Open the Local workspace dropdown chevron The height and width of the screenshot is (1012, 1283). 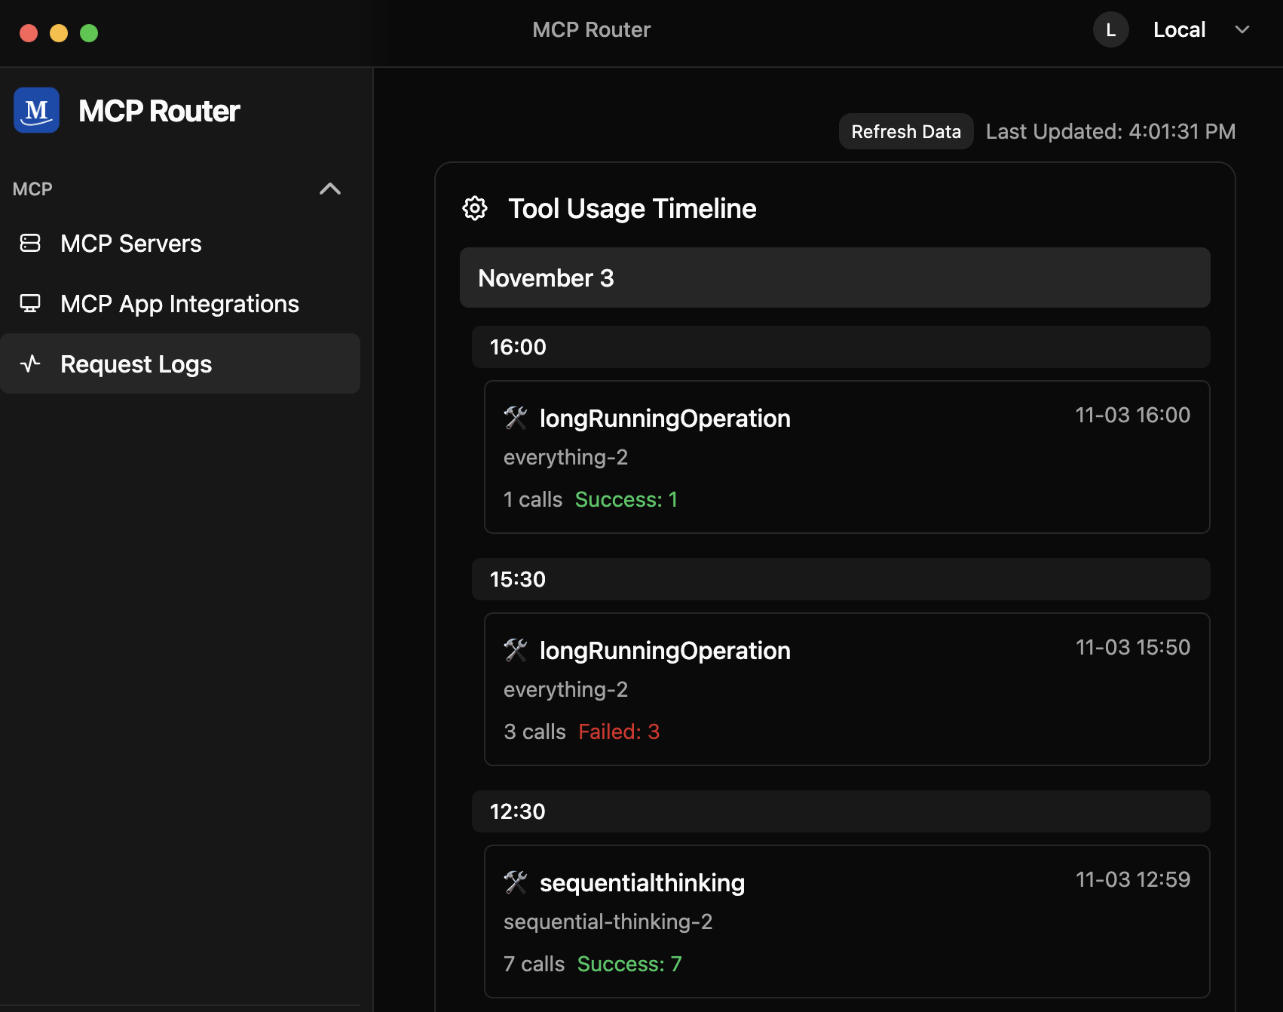tap(1242, 30)
